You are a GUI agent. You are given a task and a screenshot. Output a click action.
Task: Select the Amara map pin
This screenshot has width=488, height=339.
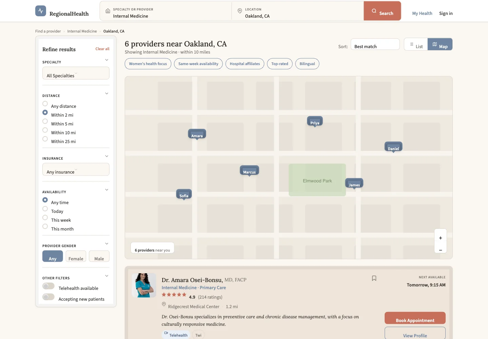pyautogui.click(x=197, y=134)
